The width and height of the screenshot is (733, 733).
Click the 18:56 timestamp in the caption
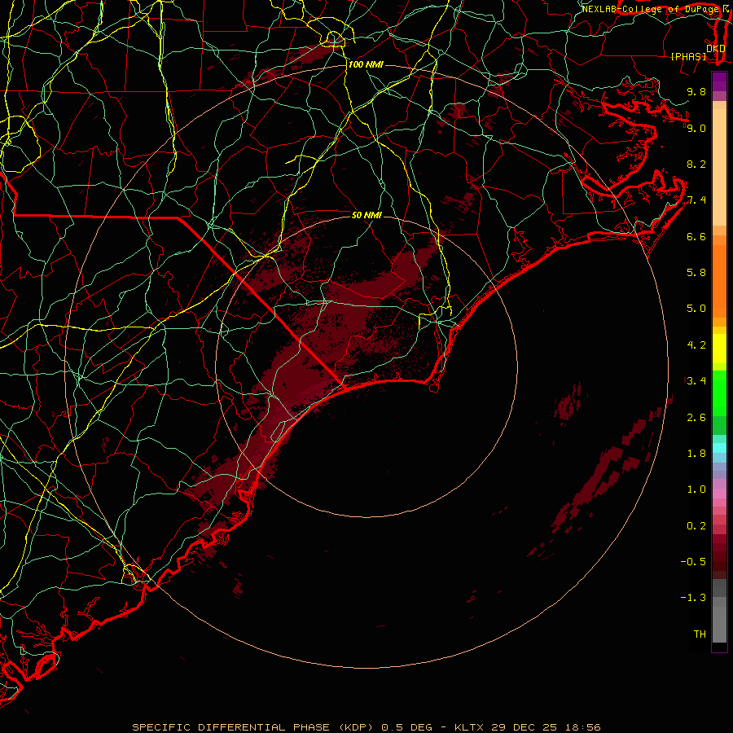click(x=582, y=727)
